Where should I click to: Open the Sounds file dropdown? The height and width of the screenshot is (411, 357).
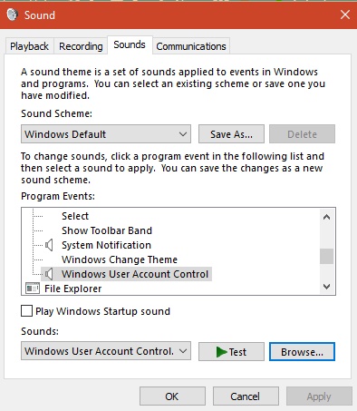tap(106, 351)
